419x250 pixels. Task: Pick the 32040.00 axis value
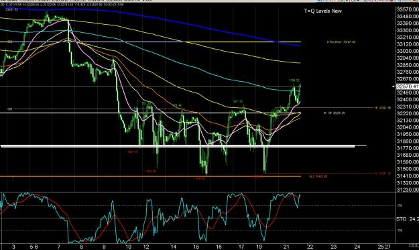(x=408, y=127)
